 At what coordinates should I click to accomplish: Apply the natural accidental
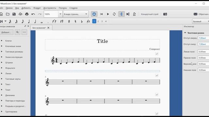coord(75,21)
